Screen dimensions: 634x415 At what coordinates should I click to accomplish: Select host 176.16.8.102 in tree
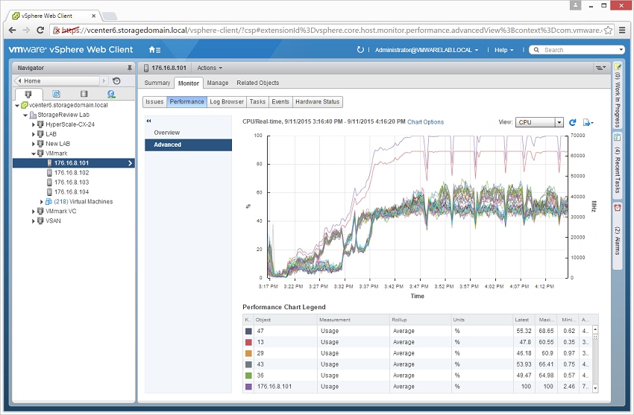pyautogui.click(x=72, y=173)
